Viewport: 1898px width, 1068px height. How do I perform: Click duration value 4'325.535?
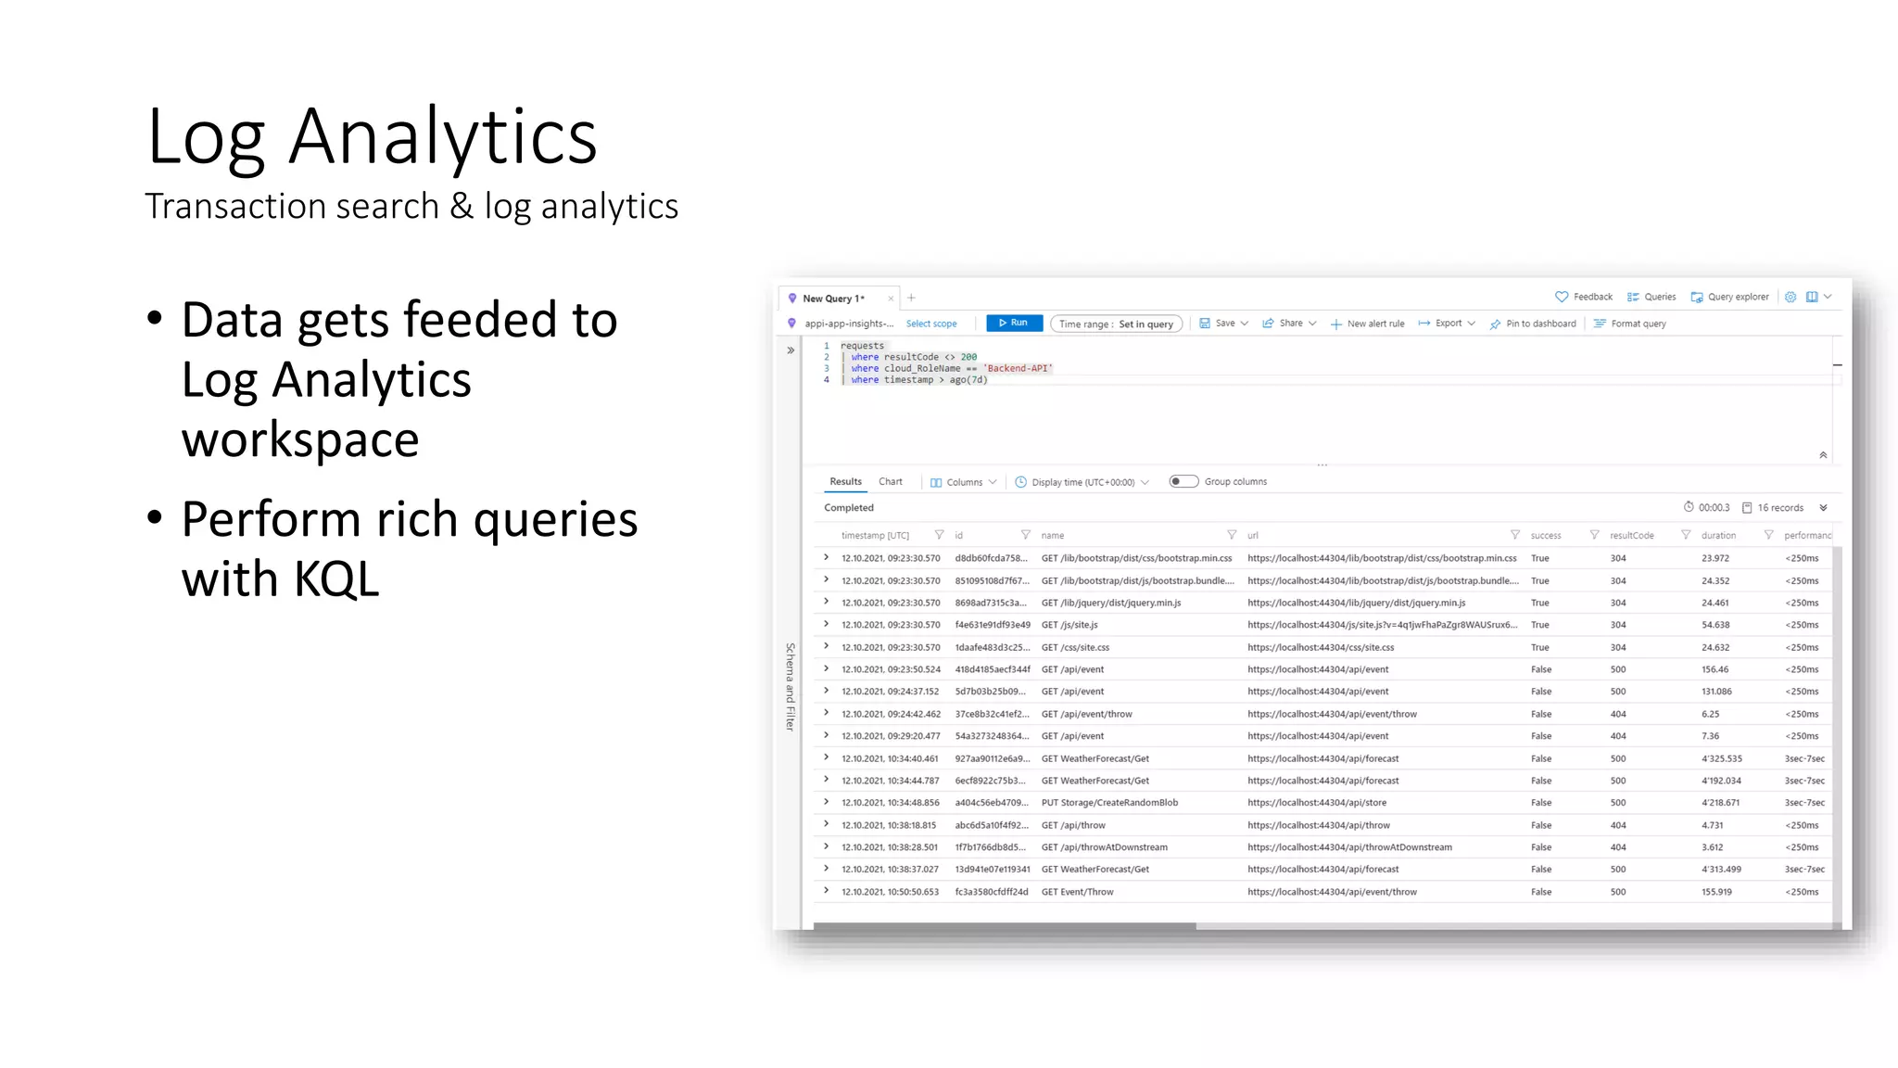pos(1722,758)
